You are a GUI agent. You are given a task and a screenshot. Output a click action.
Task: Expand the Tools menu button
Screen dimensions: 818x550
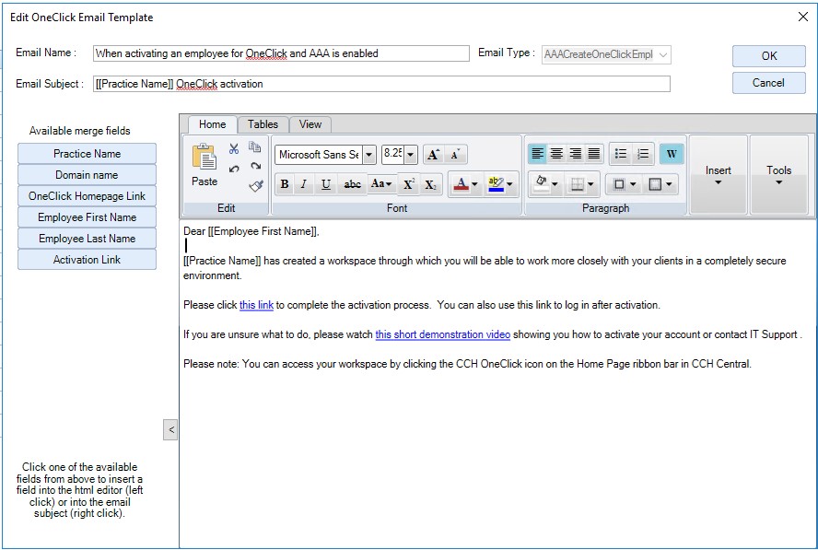(778, 175)
